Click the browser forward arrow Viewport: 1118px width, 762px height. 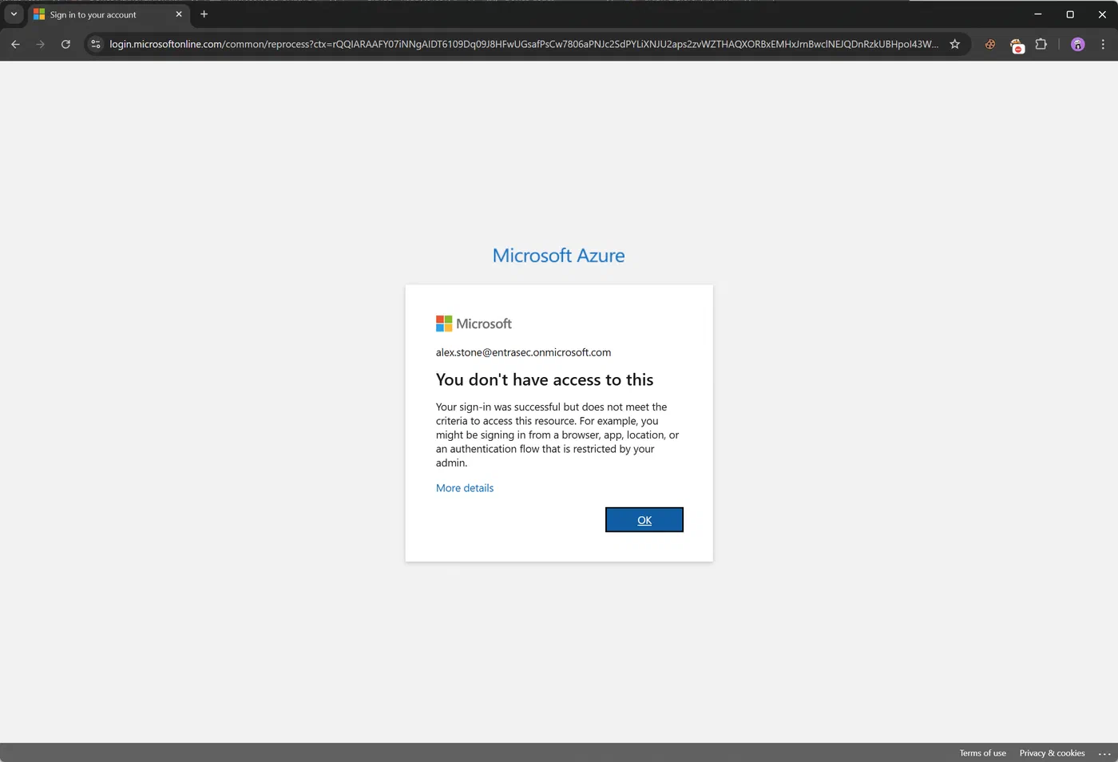point(41,45)
